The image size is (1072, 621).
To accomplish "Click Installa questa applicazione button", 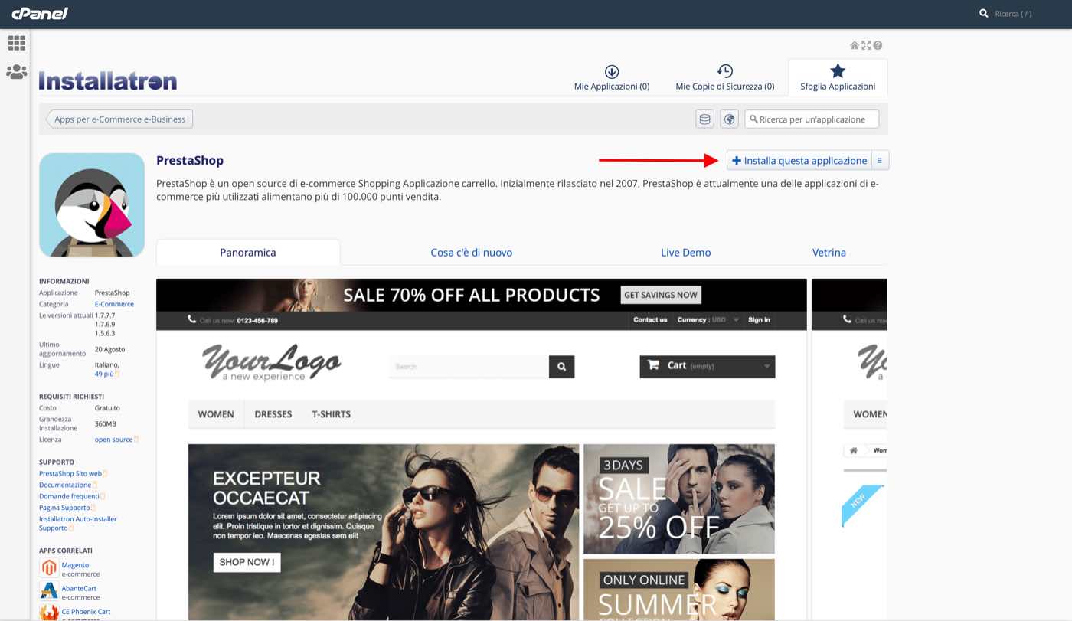I will click(x=799, y=161).
